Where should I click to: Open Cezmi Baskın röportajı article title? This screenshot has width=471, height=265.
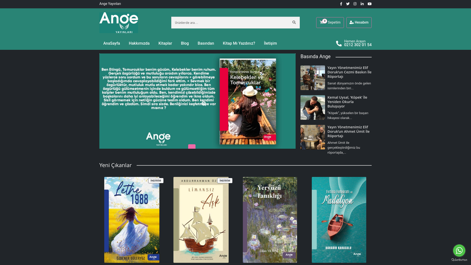pos(349,72)
